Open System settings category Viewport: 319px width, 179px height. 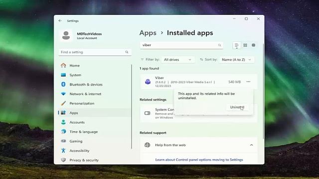tap(95, 75)
